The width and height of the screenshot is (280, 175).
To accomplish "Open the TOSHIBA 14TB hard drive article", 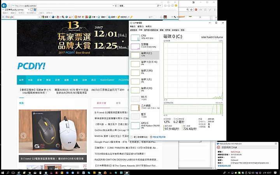I will (x=120, y=154).
